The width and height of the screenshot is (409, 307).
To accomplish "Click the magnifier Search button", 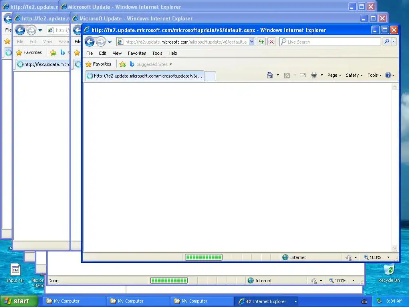I will point(387,42).
